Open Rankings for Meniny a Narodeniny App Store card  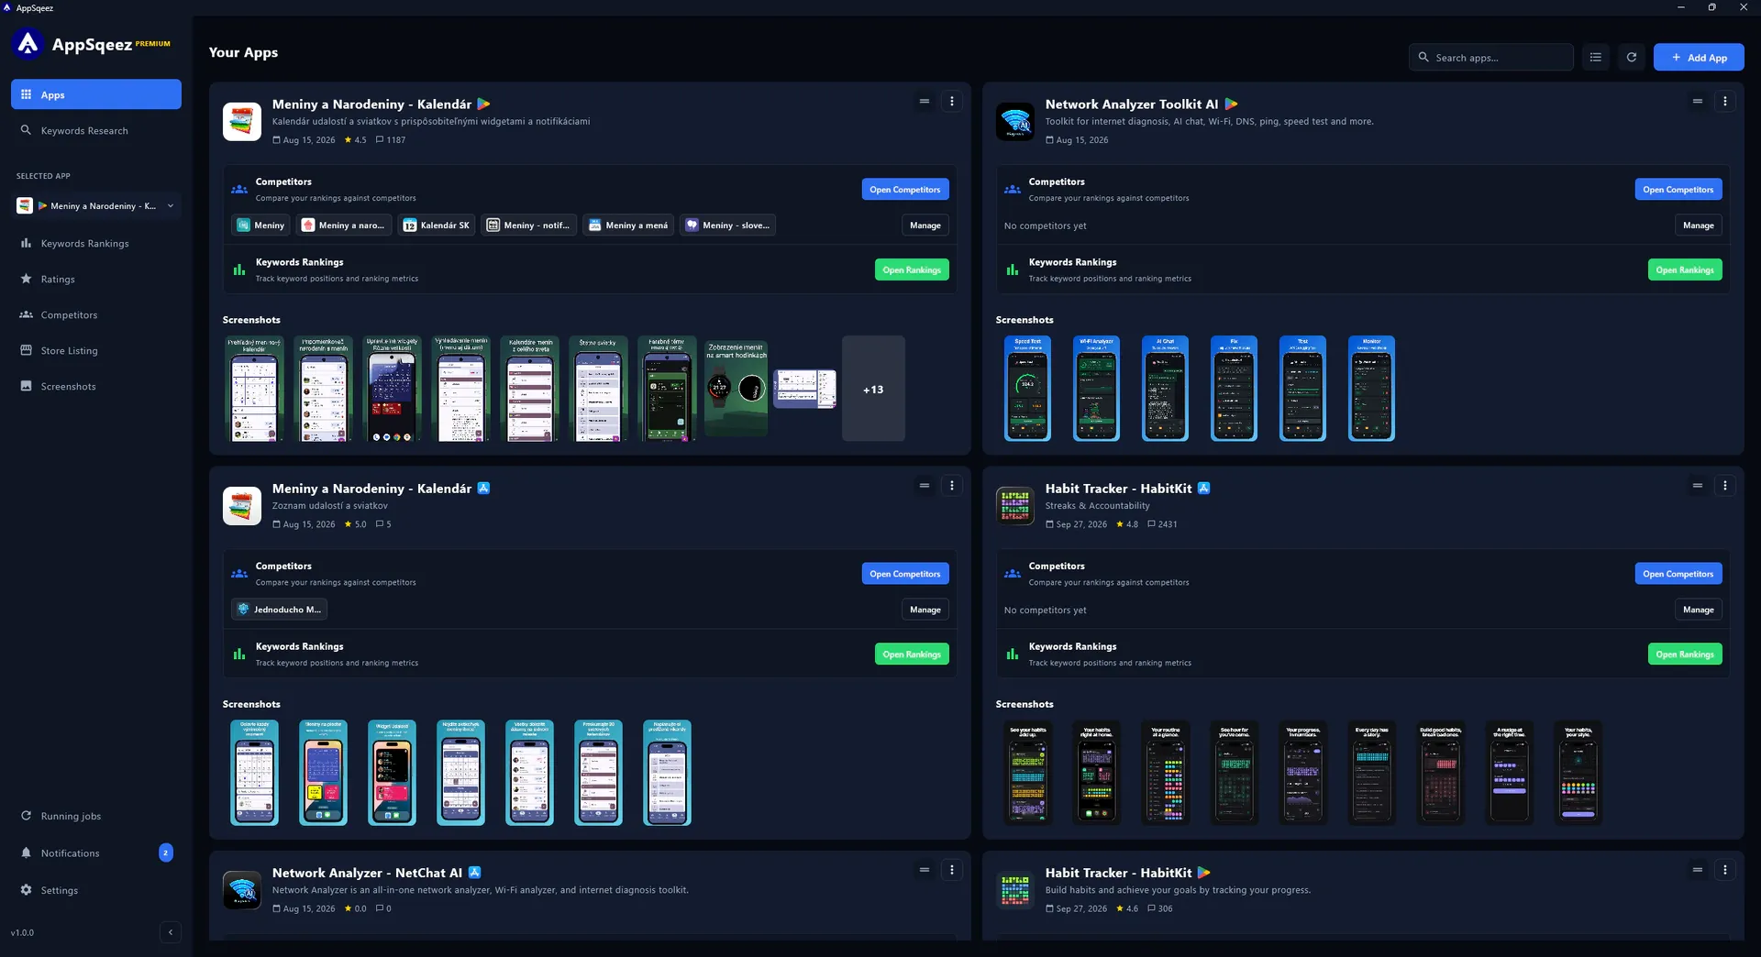pos(912,654)
